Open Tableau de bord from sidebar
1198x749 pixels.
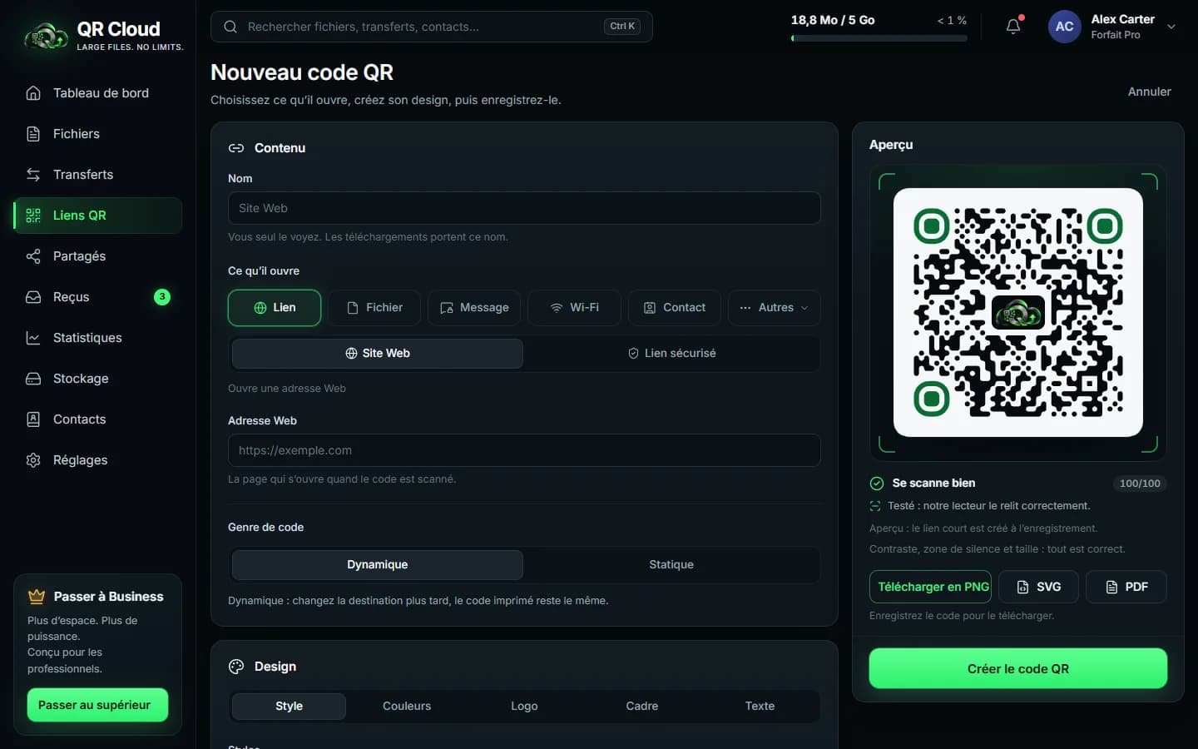tap(97, 93)
